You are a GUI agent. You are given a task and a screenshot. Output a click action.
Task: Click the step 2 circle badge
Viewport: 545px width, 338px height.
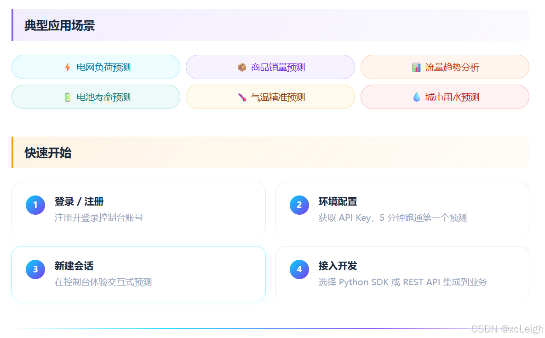(x=299, y=205)
